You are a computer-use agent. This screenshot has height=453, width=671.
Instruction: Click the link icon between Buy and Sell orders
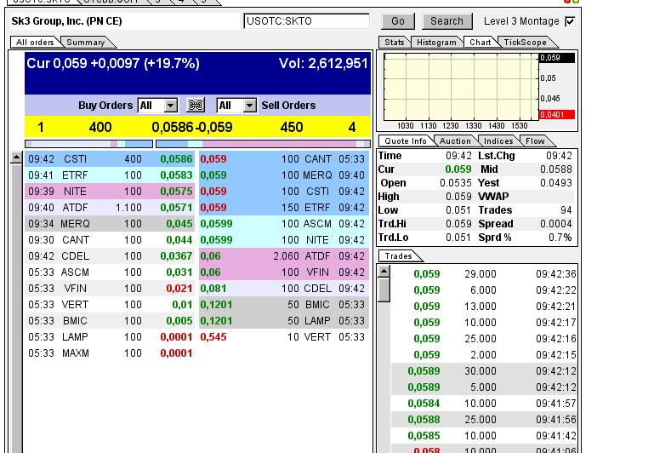coord(196,106)
